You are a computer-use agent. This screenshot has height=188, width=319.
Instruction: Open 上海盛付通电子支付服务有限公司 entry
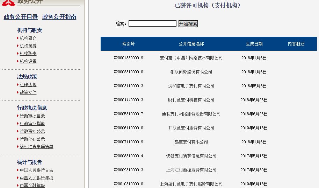tap(191, 184)
